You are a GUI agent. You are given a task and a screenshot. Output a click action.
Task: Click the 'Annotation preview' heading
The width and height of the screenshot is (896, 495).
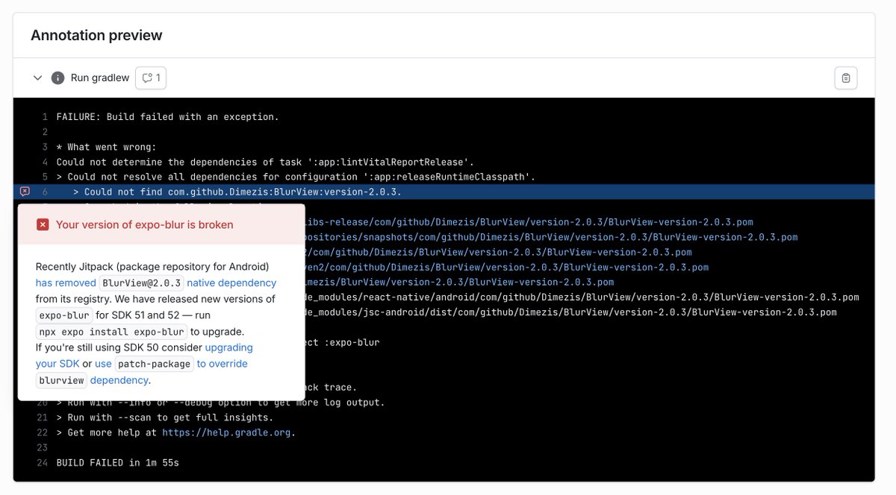pyautogui.click(x=96, y=35)
